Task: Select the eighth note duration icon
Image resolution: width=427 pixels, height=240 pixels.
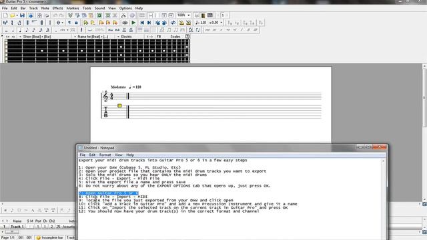Action: click(27, 30)
